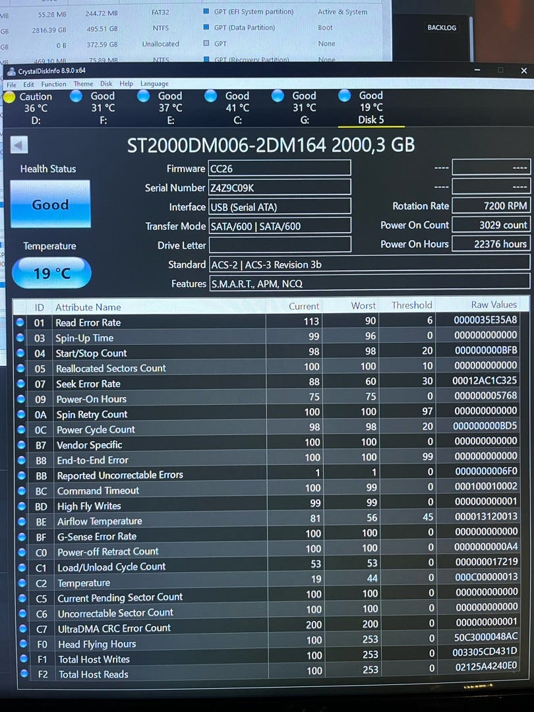Click the Threshold column header
The height and width of the screenshot is (712, 534).
tap(412, 305)
